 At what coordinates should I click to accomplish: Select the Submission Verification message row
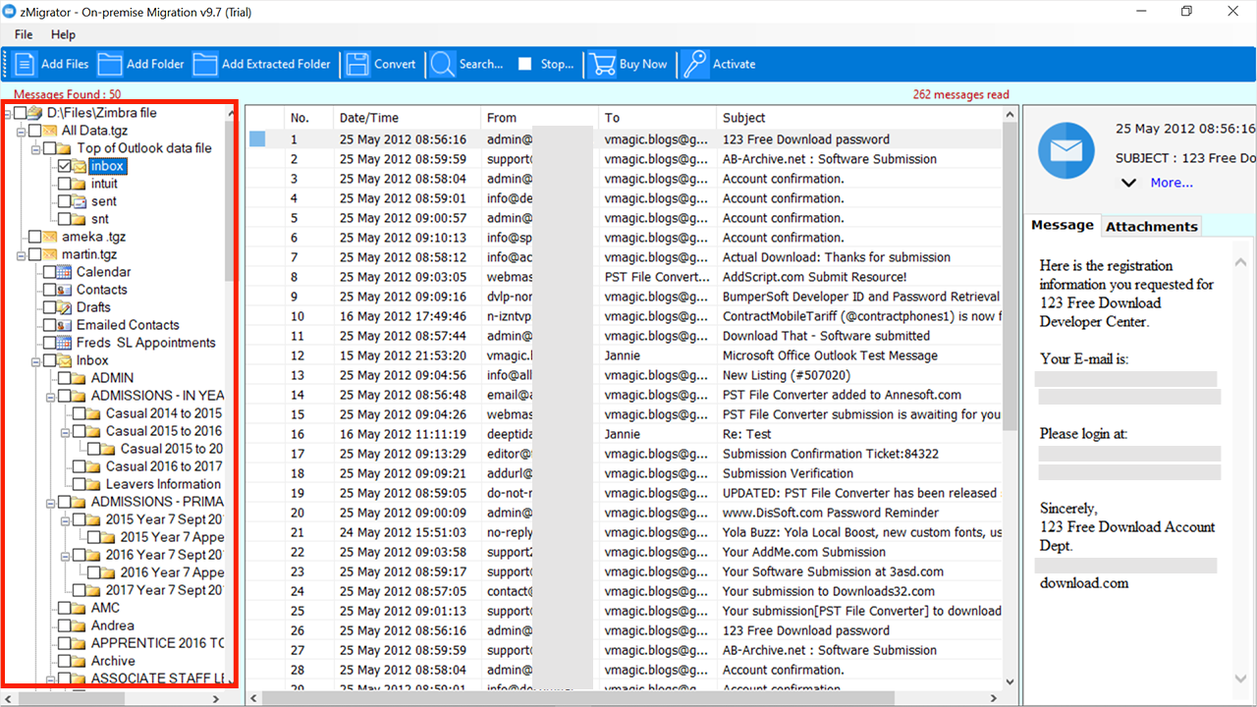click(624, 473)
